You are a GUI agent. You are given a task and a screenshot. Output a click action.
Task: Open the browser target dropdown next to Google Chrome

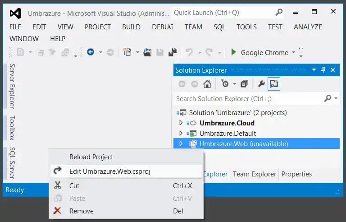[293, 53]
